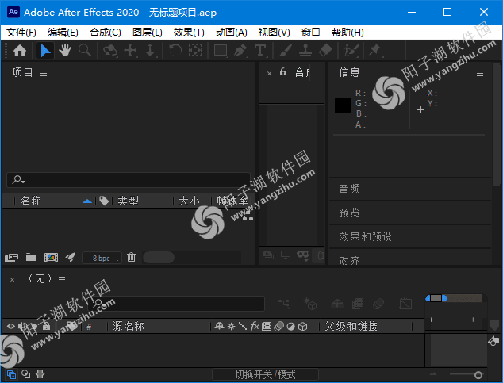This screenshot has height=383, width=503.
Task: Toggle the Transfer Controls pane button
Action: coord(25,374)
